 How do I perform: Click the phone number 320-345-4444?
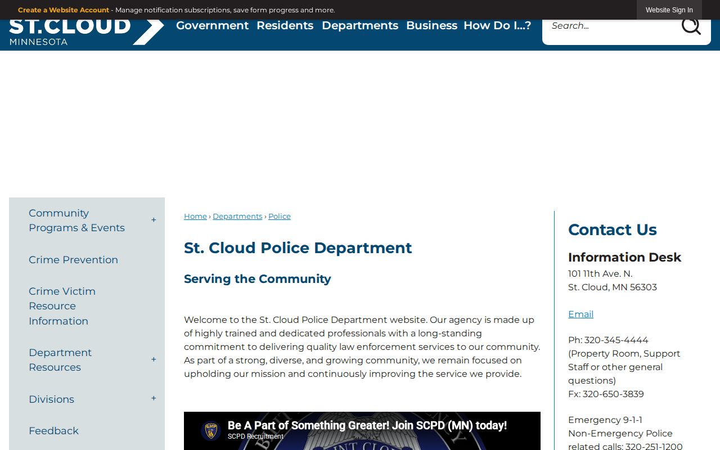[616, 340]
